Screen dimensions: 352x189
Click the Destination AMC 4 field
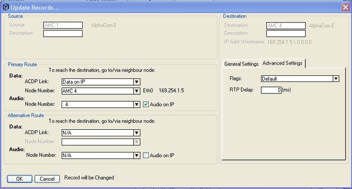(286, 25)
